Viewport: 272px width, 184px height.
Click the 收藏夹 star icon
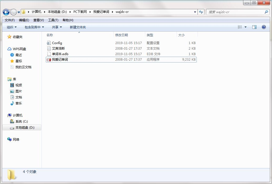(9, 37)
